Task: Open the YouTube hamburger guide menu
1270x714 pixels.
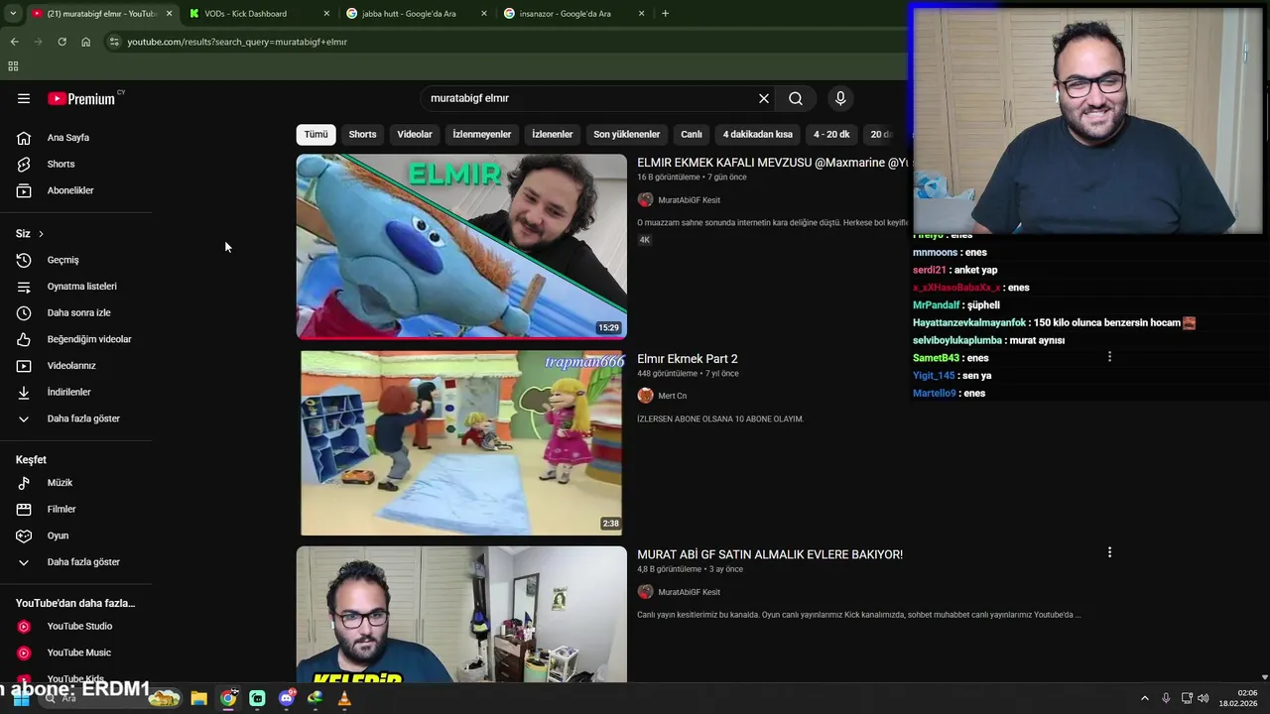Action: tap(24, 98)
